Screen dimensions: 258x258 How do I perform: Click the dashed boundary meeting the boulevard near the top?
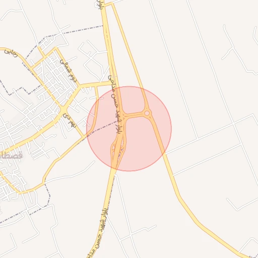point(103,26)
